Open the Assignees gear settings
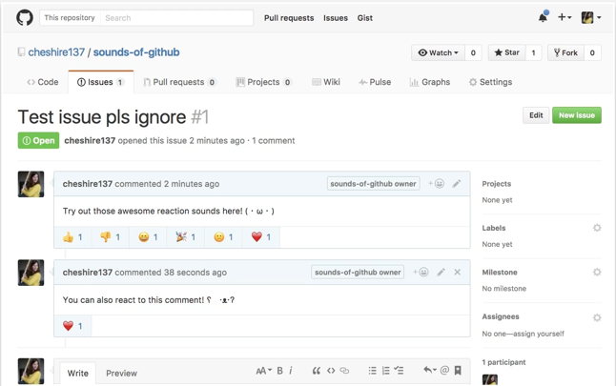The width and height of the screenshot is (616, 386). click(x=597, y=317)
